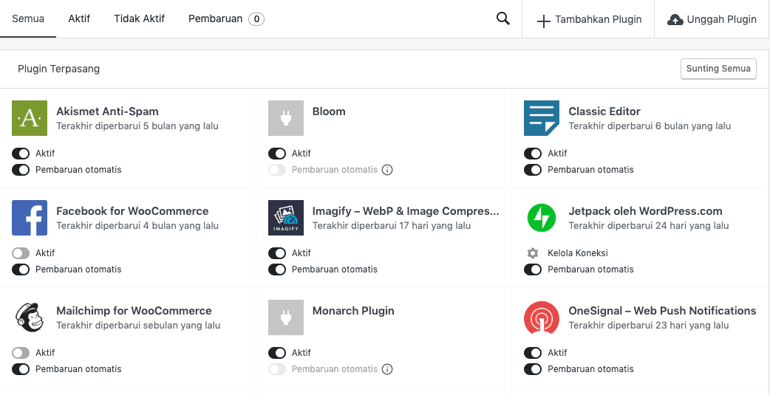Activate Facebook for WooCommerce via its Aktif toggle
The image size is (770, 395).
(x=21, y=253)
